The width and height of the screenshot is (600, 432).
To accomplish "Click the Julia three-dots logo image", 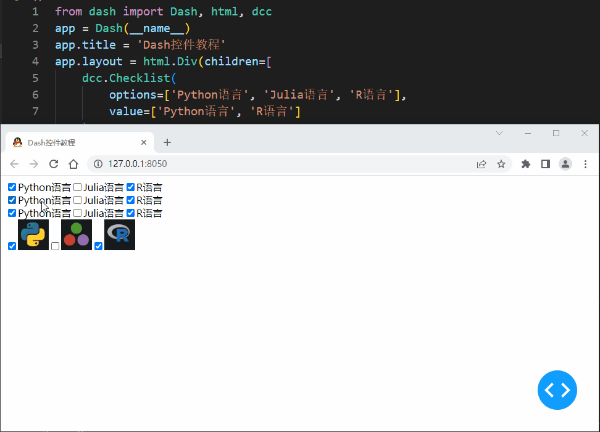I will [77, 235].
